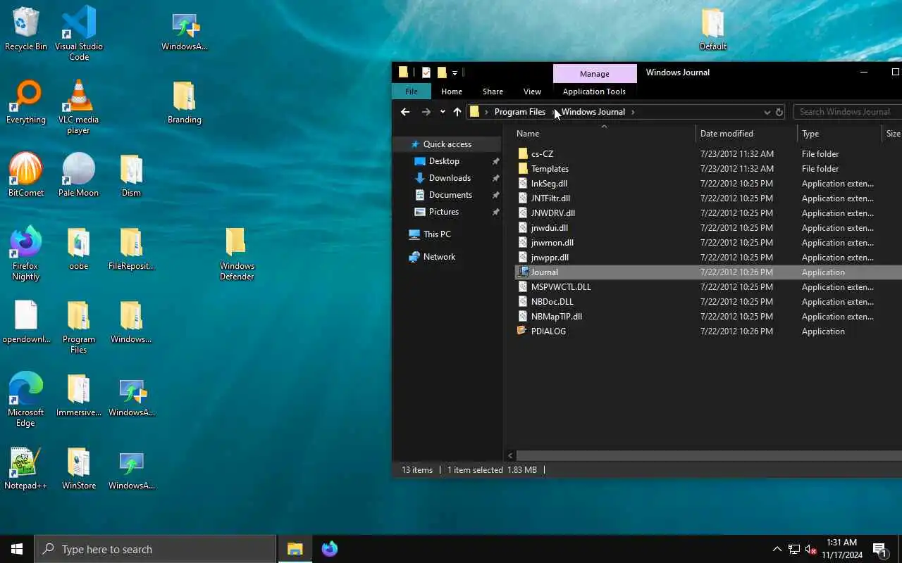Select Documents in navigation pane

pos(450,195)
